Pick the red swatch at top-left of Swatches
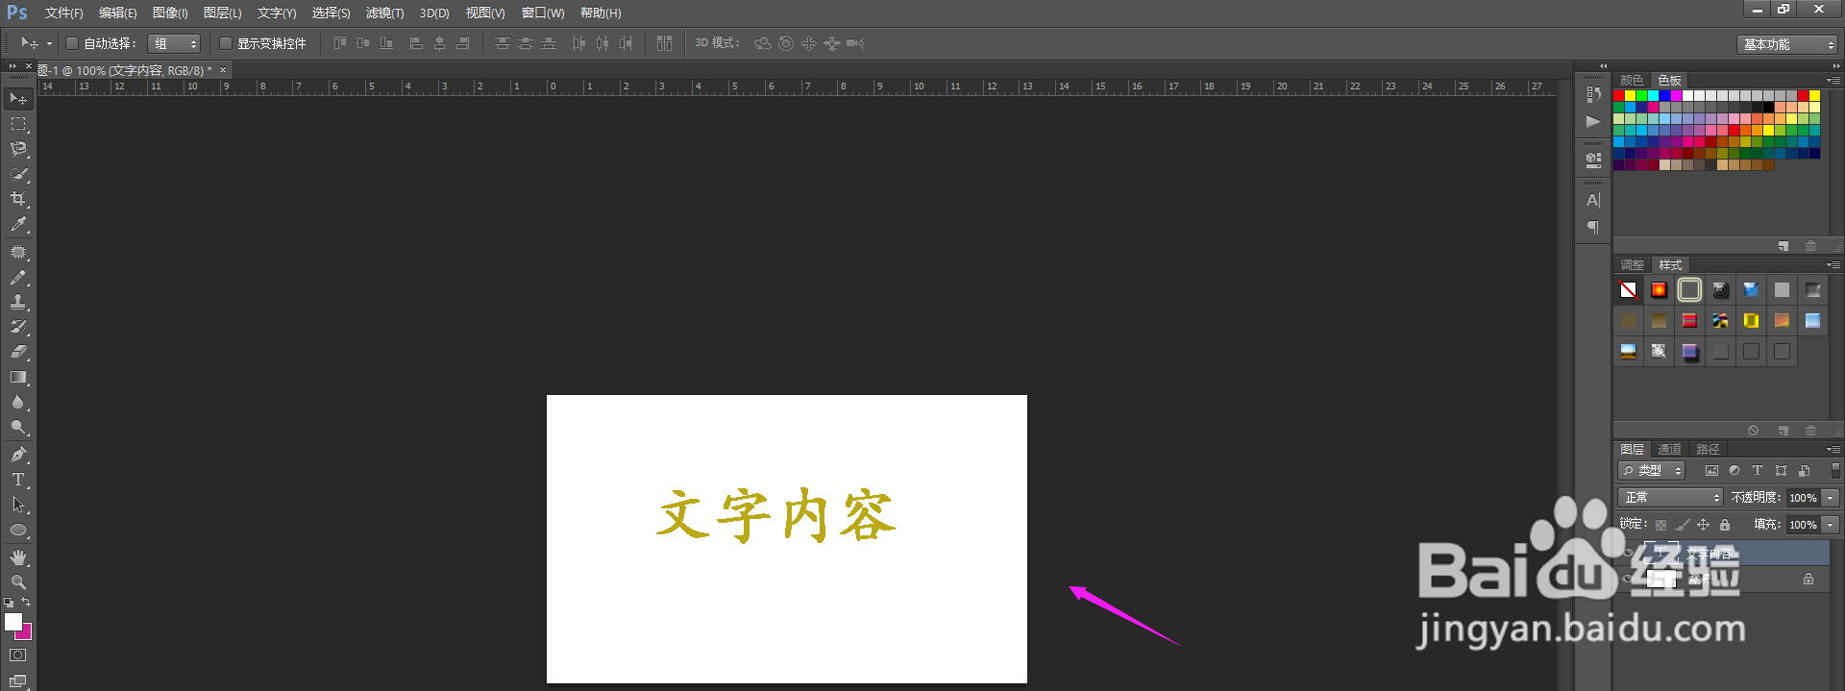This screenshot has height=691, width=1845. point(1619,96)
